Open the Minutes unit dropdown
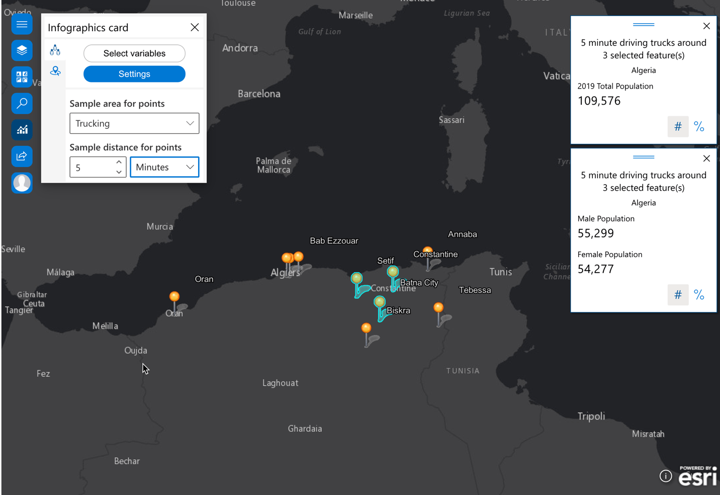Viewport: 720px width, 495px height. 164,167
